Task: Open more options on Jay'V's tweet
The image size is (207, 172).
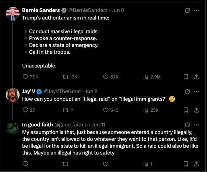Action: point(196,91)
